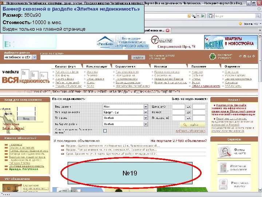Close the browser tab with red X
Screen dimensions: 262x197
coord(168,31)
